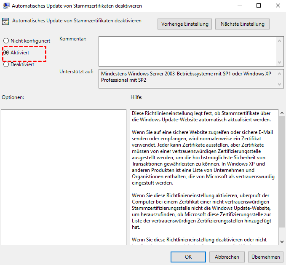
Task: Click Abbrechen to cancel
Action: coord(227,257)
